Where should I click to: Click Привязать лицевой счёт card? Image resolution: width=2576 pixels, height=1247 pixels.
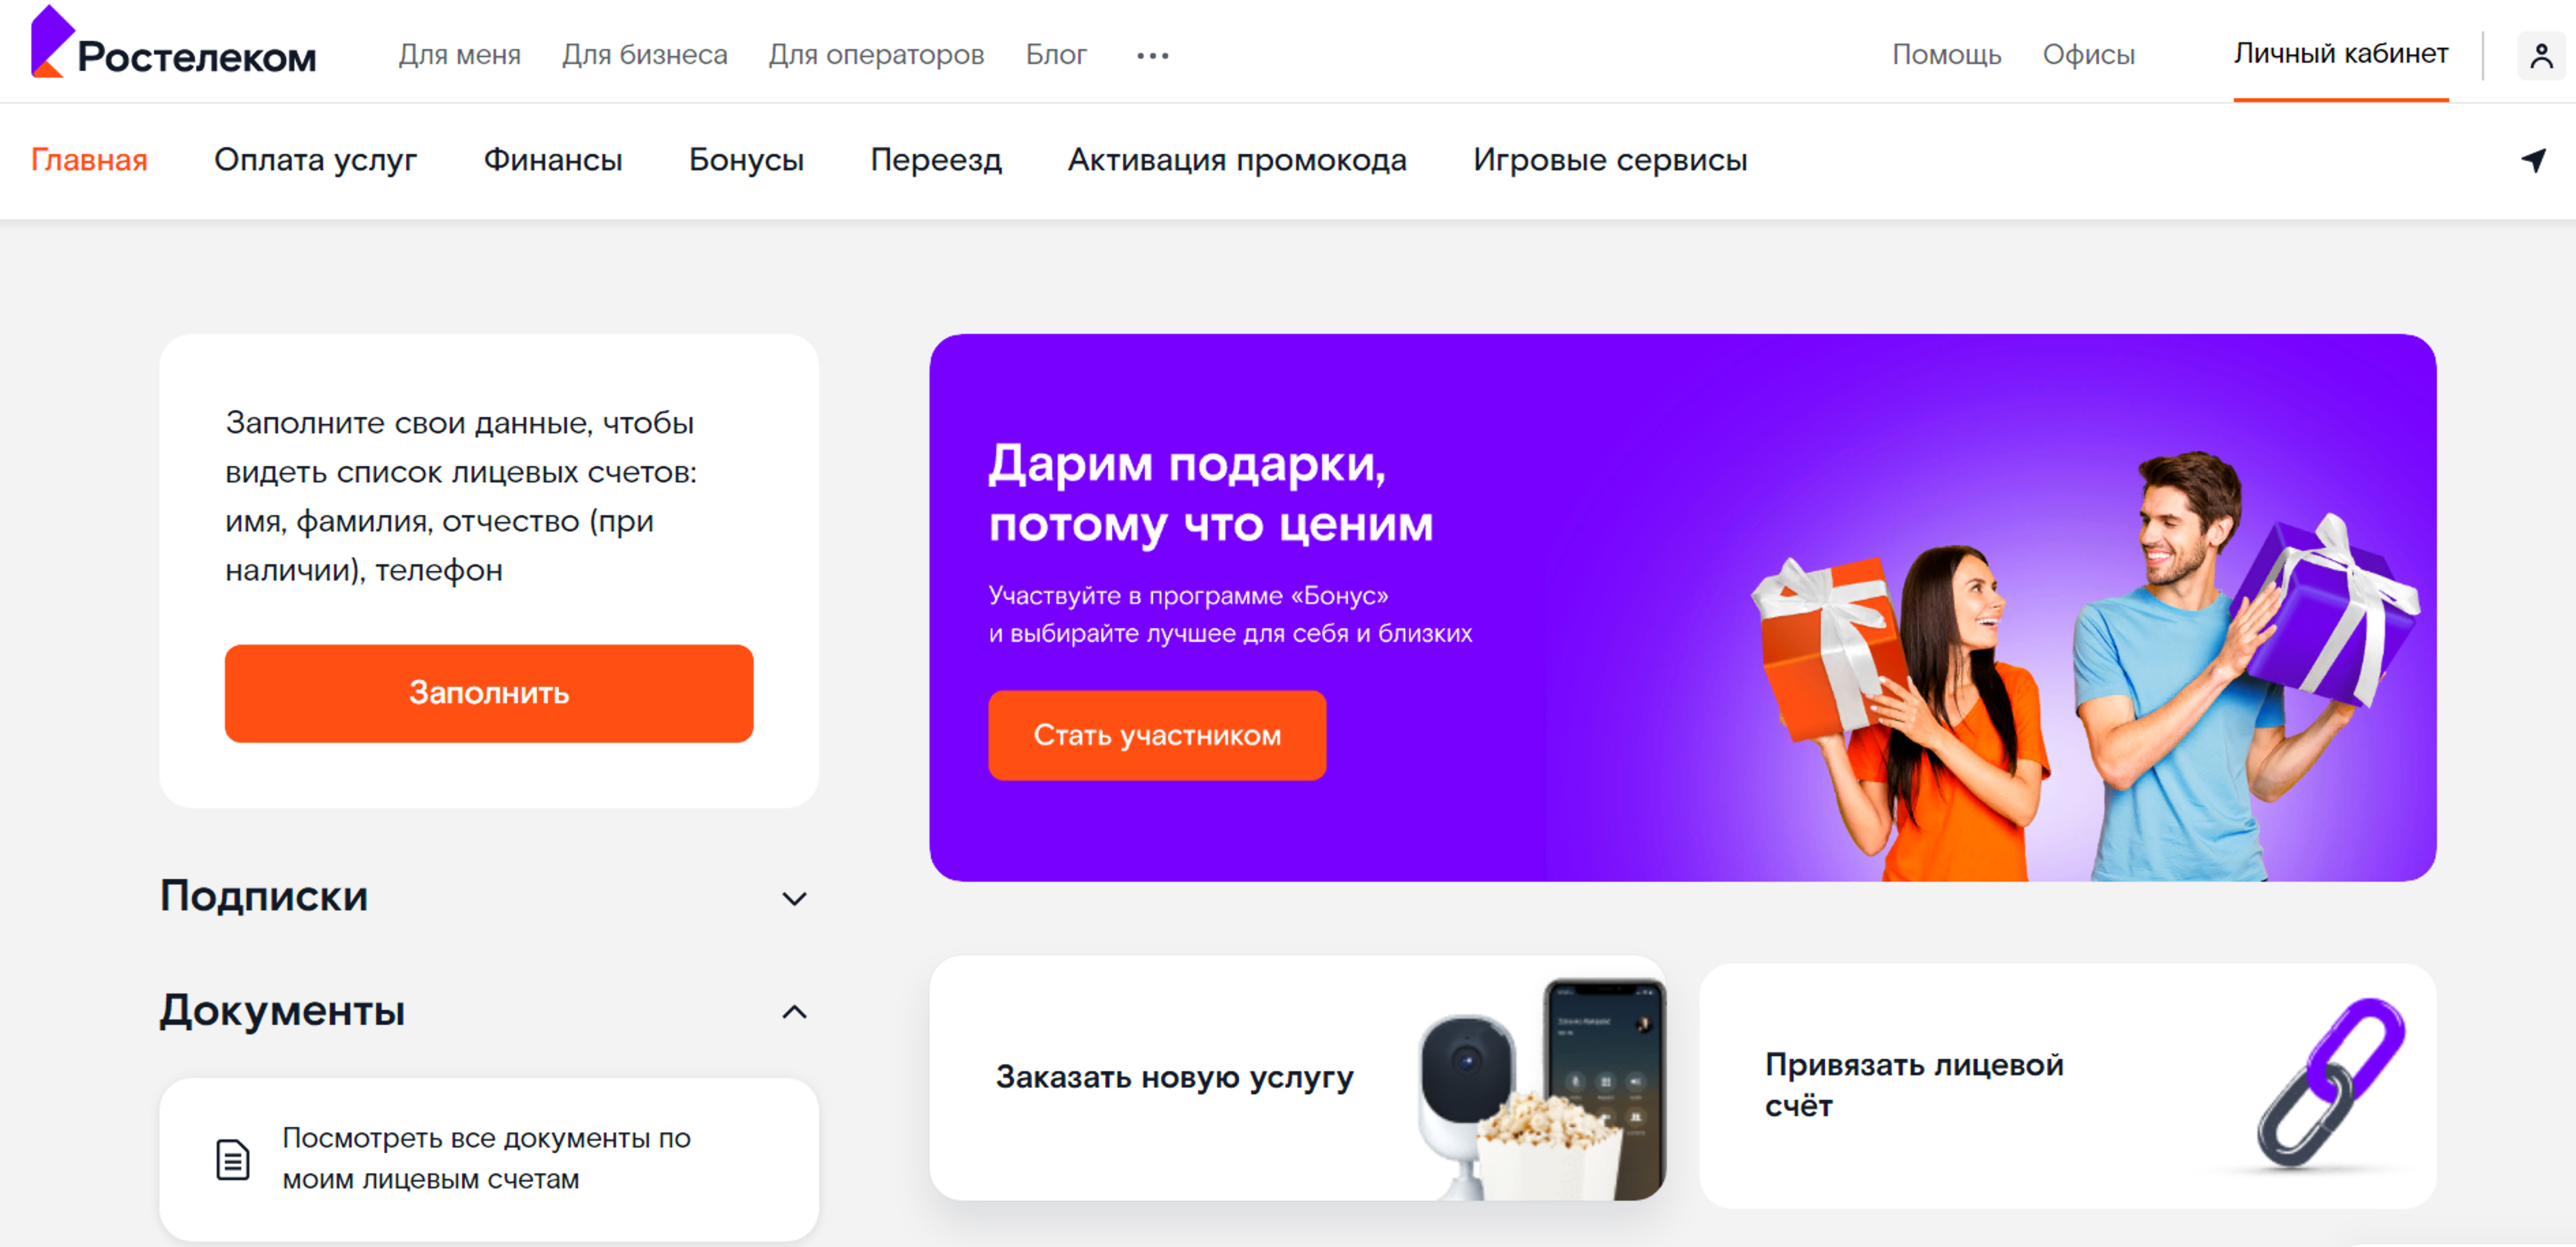(2068, 1085)
